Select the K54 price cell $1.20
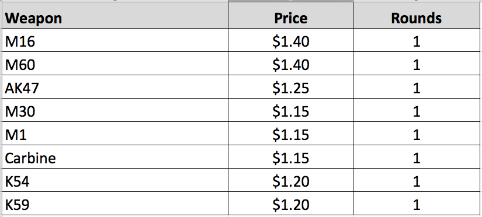482x217 pixels. (x=290, y=180)
